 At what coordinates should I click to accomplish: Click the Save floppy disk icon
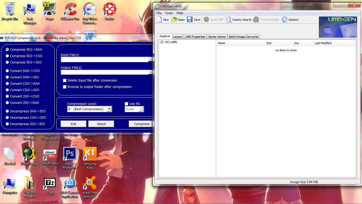click(190, 19)
